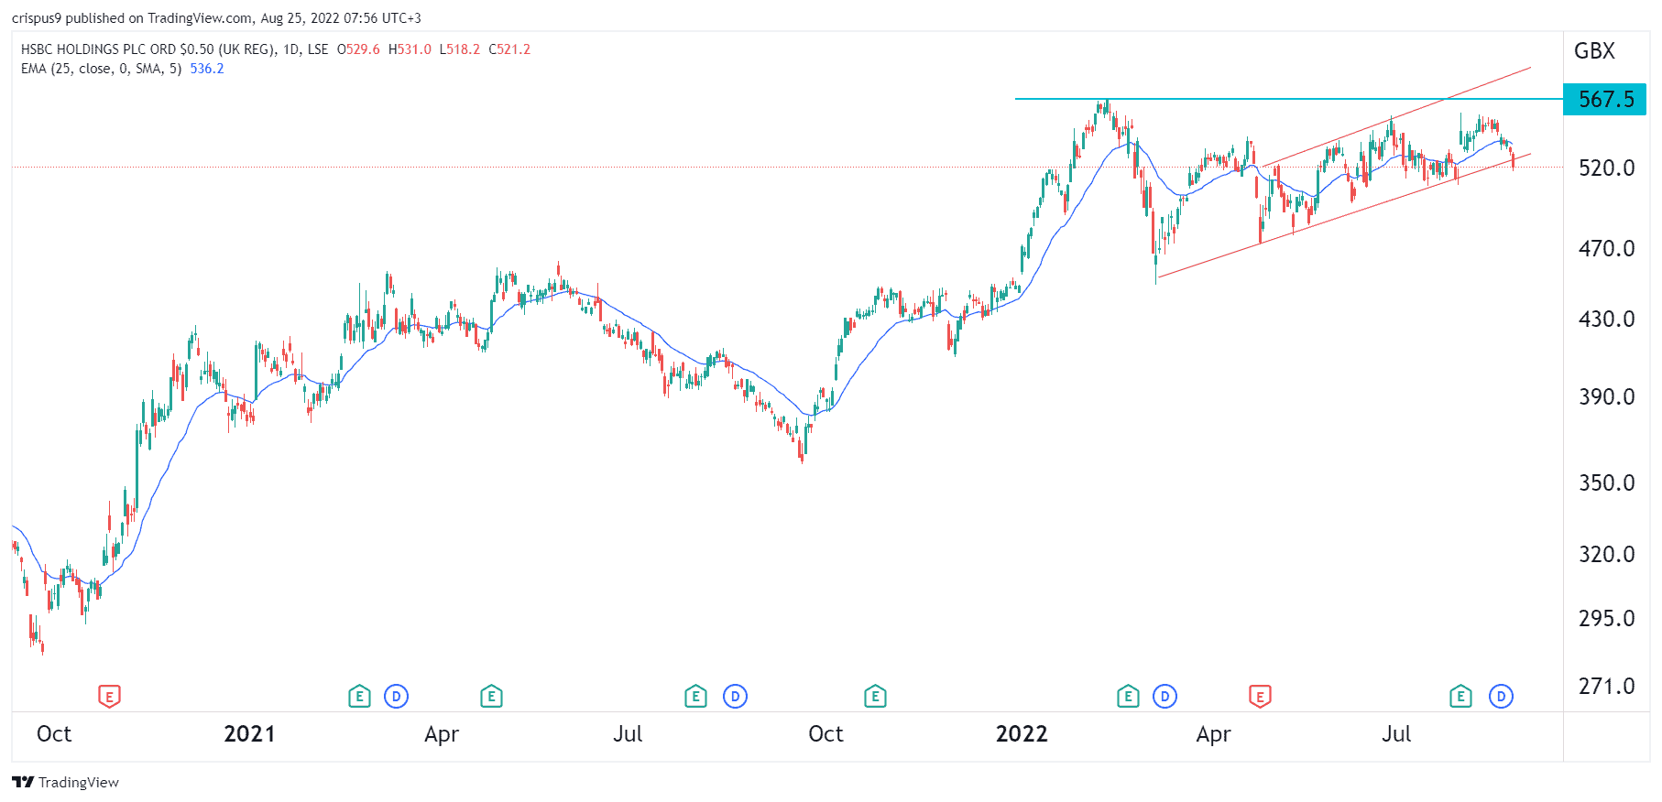Click the last Jul label on time axis
The image size is (1662, 802).
(1396, 734)
